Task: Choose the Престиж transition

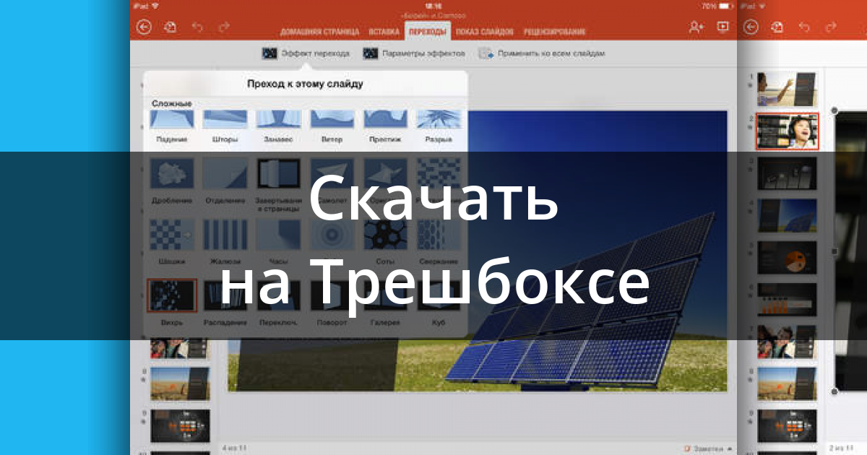Action: (385, 126)
